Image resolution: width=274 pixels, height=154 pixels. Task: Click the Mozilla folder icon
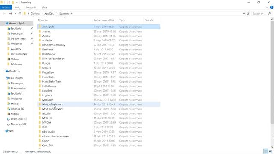(x=40, y=113)
